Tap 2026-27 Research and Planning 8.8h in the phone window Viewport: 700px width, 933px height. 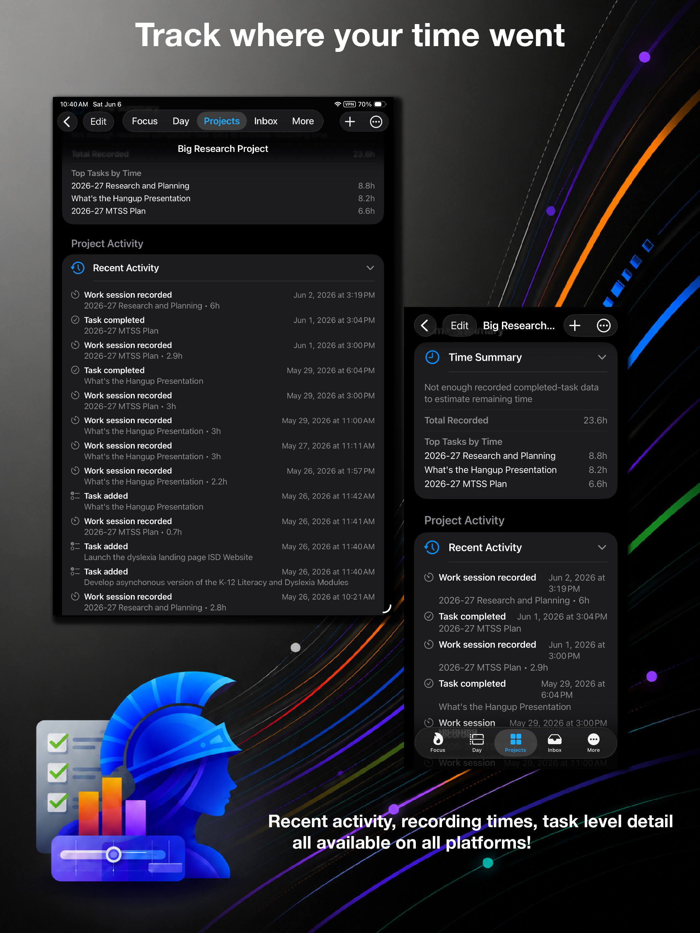tap(516, 456)
